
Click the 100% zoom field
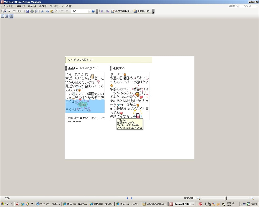click(x=79, y=11)
